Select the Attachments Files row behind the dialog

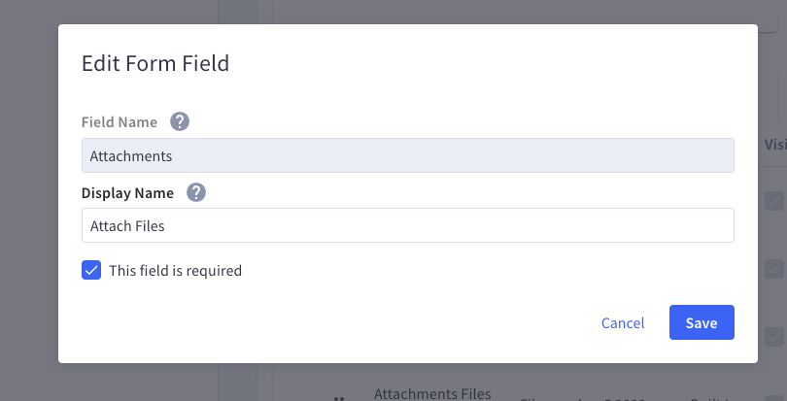(x=530, y=394)
